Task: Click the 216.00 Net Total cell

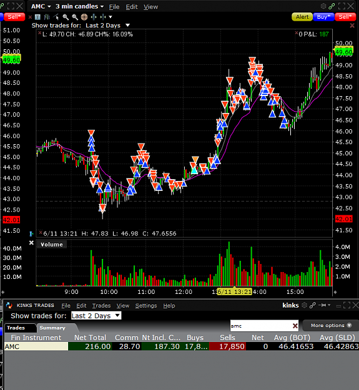Action: click(x=90, y=346)
